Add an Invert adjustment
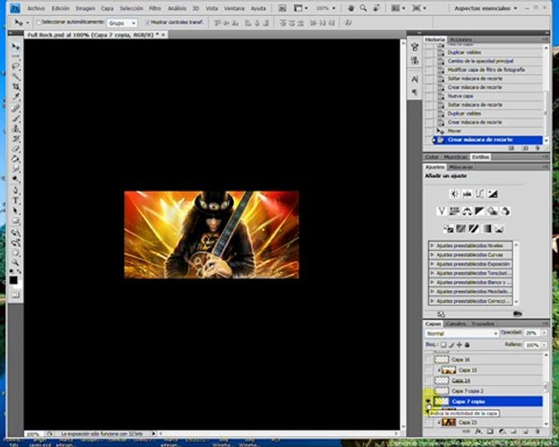559x447 pixels. [x=448, y=228]
